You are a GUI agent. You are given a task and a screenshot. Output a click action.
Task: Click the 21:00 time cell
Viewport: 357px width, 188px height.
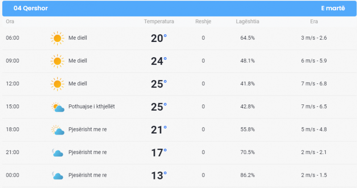[12, 152]
